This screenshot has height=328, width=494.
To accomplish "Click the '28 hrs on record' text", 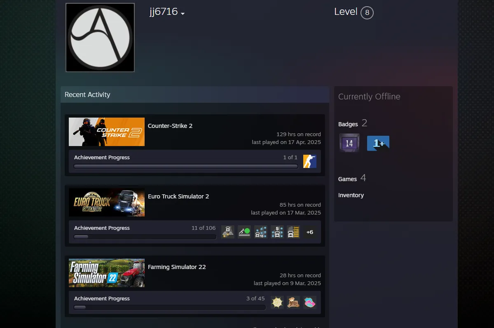I will coord(300,276).
